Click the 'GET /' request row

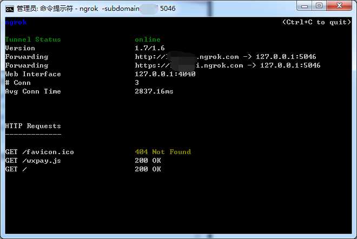click(16, 169)
